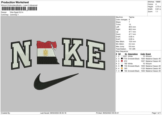Click the 'Colors:' label in the header
This screenshot has width=162, height=115.
(151, 4)
